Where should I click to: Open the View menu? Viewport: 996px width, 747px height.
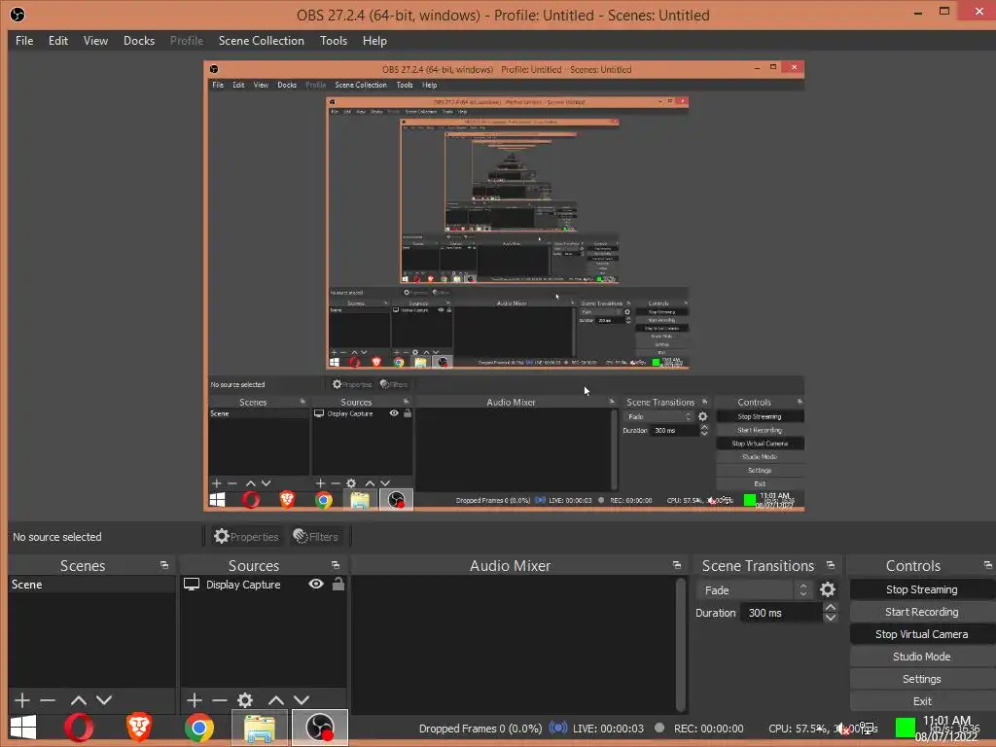click(95, 41)
